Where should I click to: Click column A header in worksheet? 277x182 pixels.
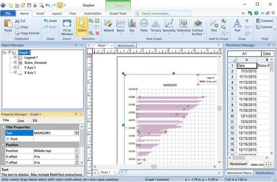point(247,60)
